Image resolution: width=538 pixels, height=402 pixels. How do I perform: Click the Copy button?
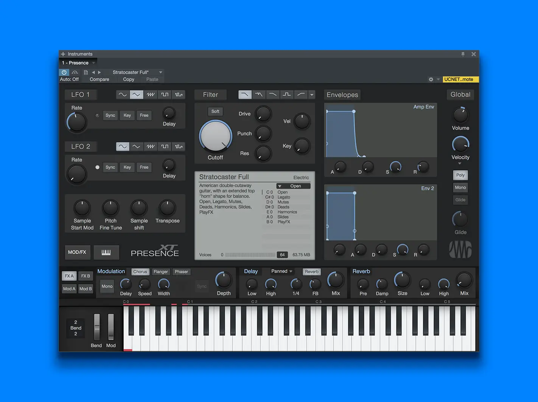[x=129, y=79]
